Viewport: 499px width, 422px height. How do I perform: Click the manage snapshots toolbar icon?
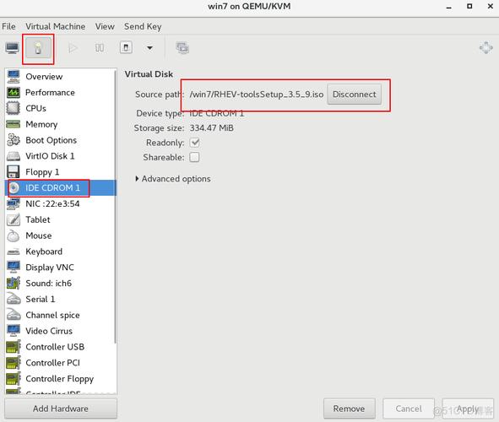[182, 48]
